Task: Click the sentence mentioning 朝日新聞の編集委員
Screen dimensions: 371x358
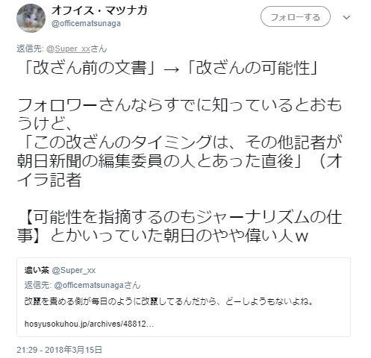Action: (x=179, y=161)
